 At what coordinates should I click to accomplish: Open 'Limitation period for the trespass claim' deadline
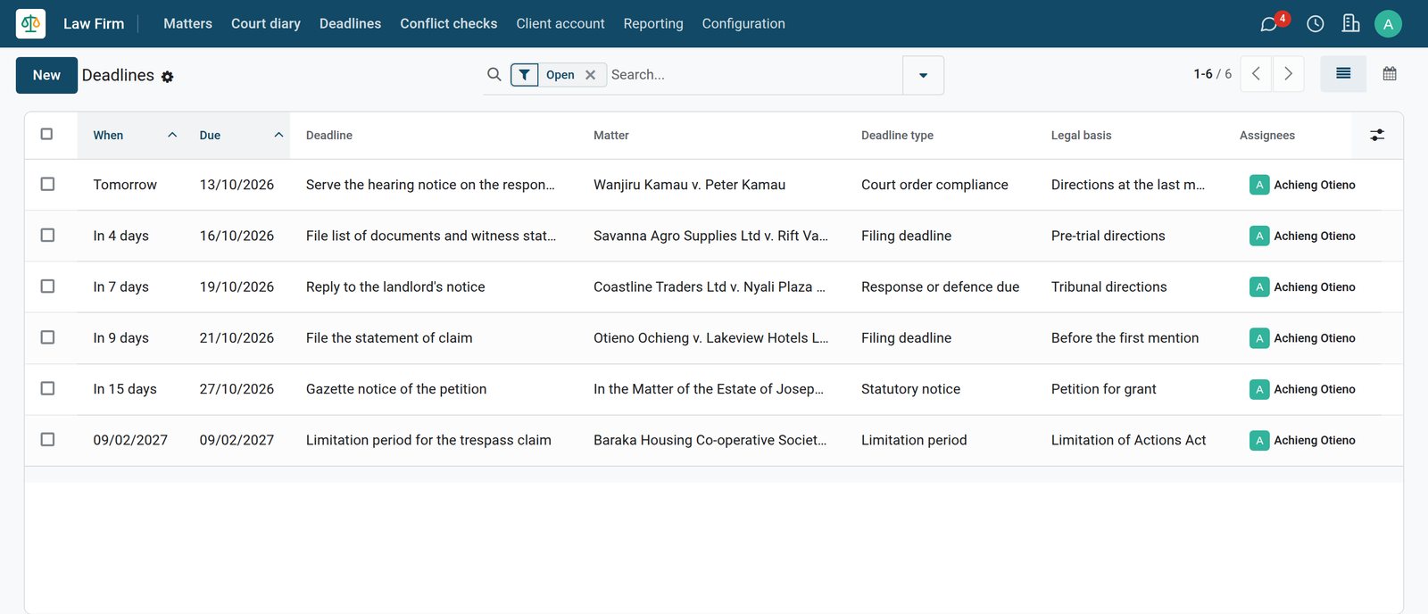click(x=428, y=440)
